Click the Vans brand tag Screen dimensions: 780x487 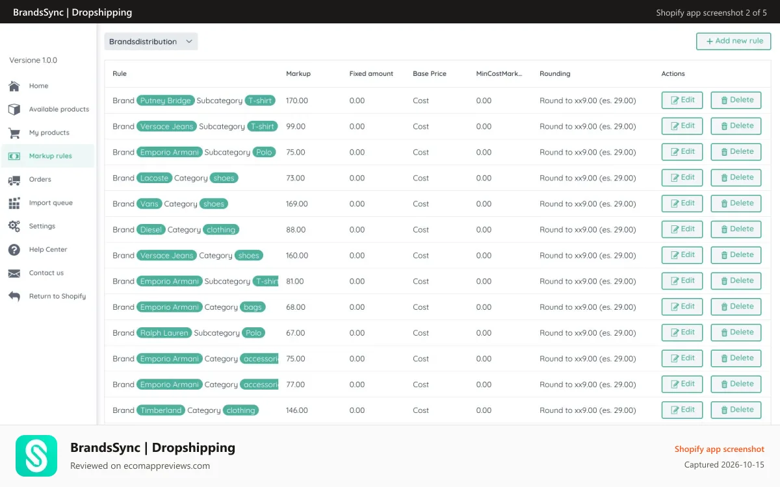[149, 204]
